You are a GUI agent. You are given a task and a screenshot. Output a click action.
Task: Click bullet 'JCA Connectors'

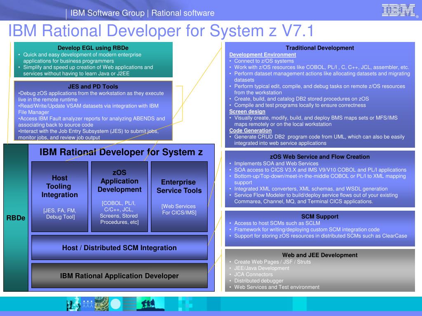click(x=253, y=274)
